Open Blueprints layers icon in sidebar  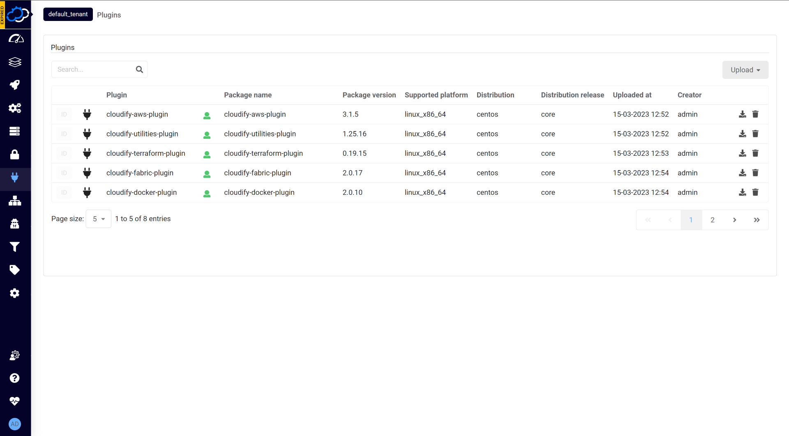(x=15, y=62)
